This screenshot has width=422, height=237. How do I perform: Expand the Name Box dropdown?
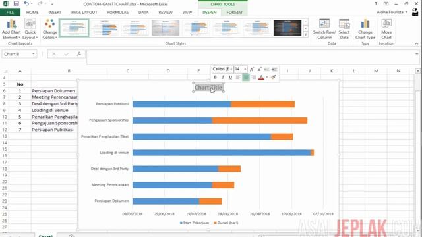click(34, 54)
